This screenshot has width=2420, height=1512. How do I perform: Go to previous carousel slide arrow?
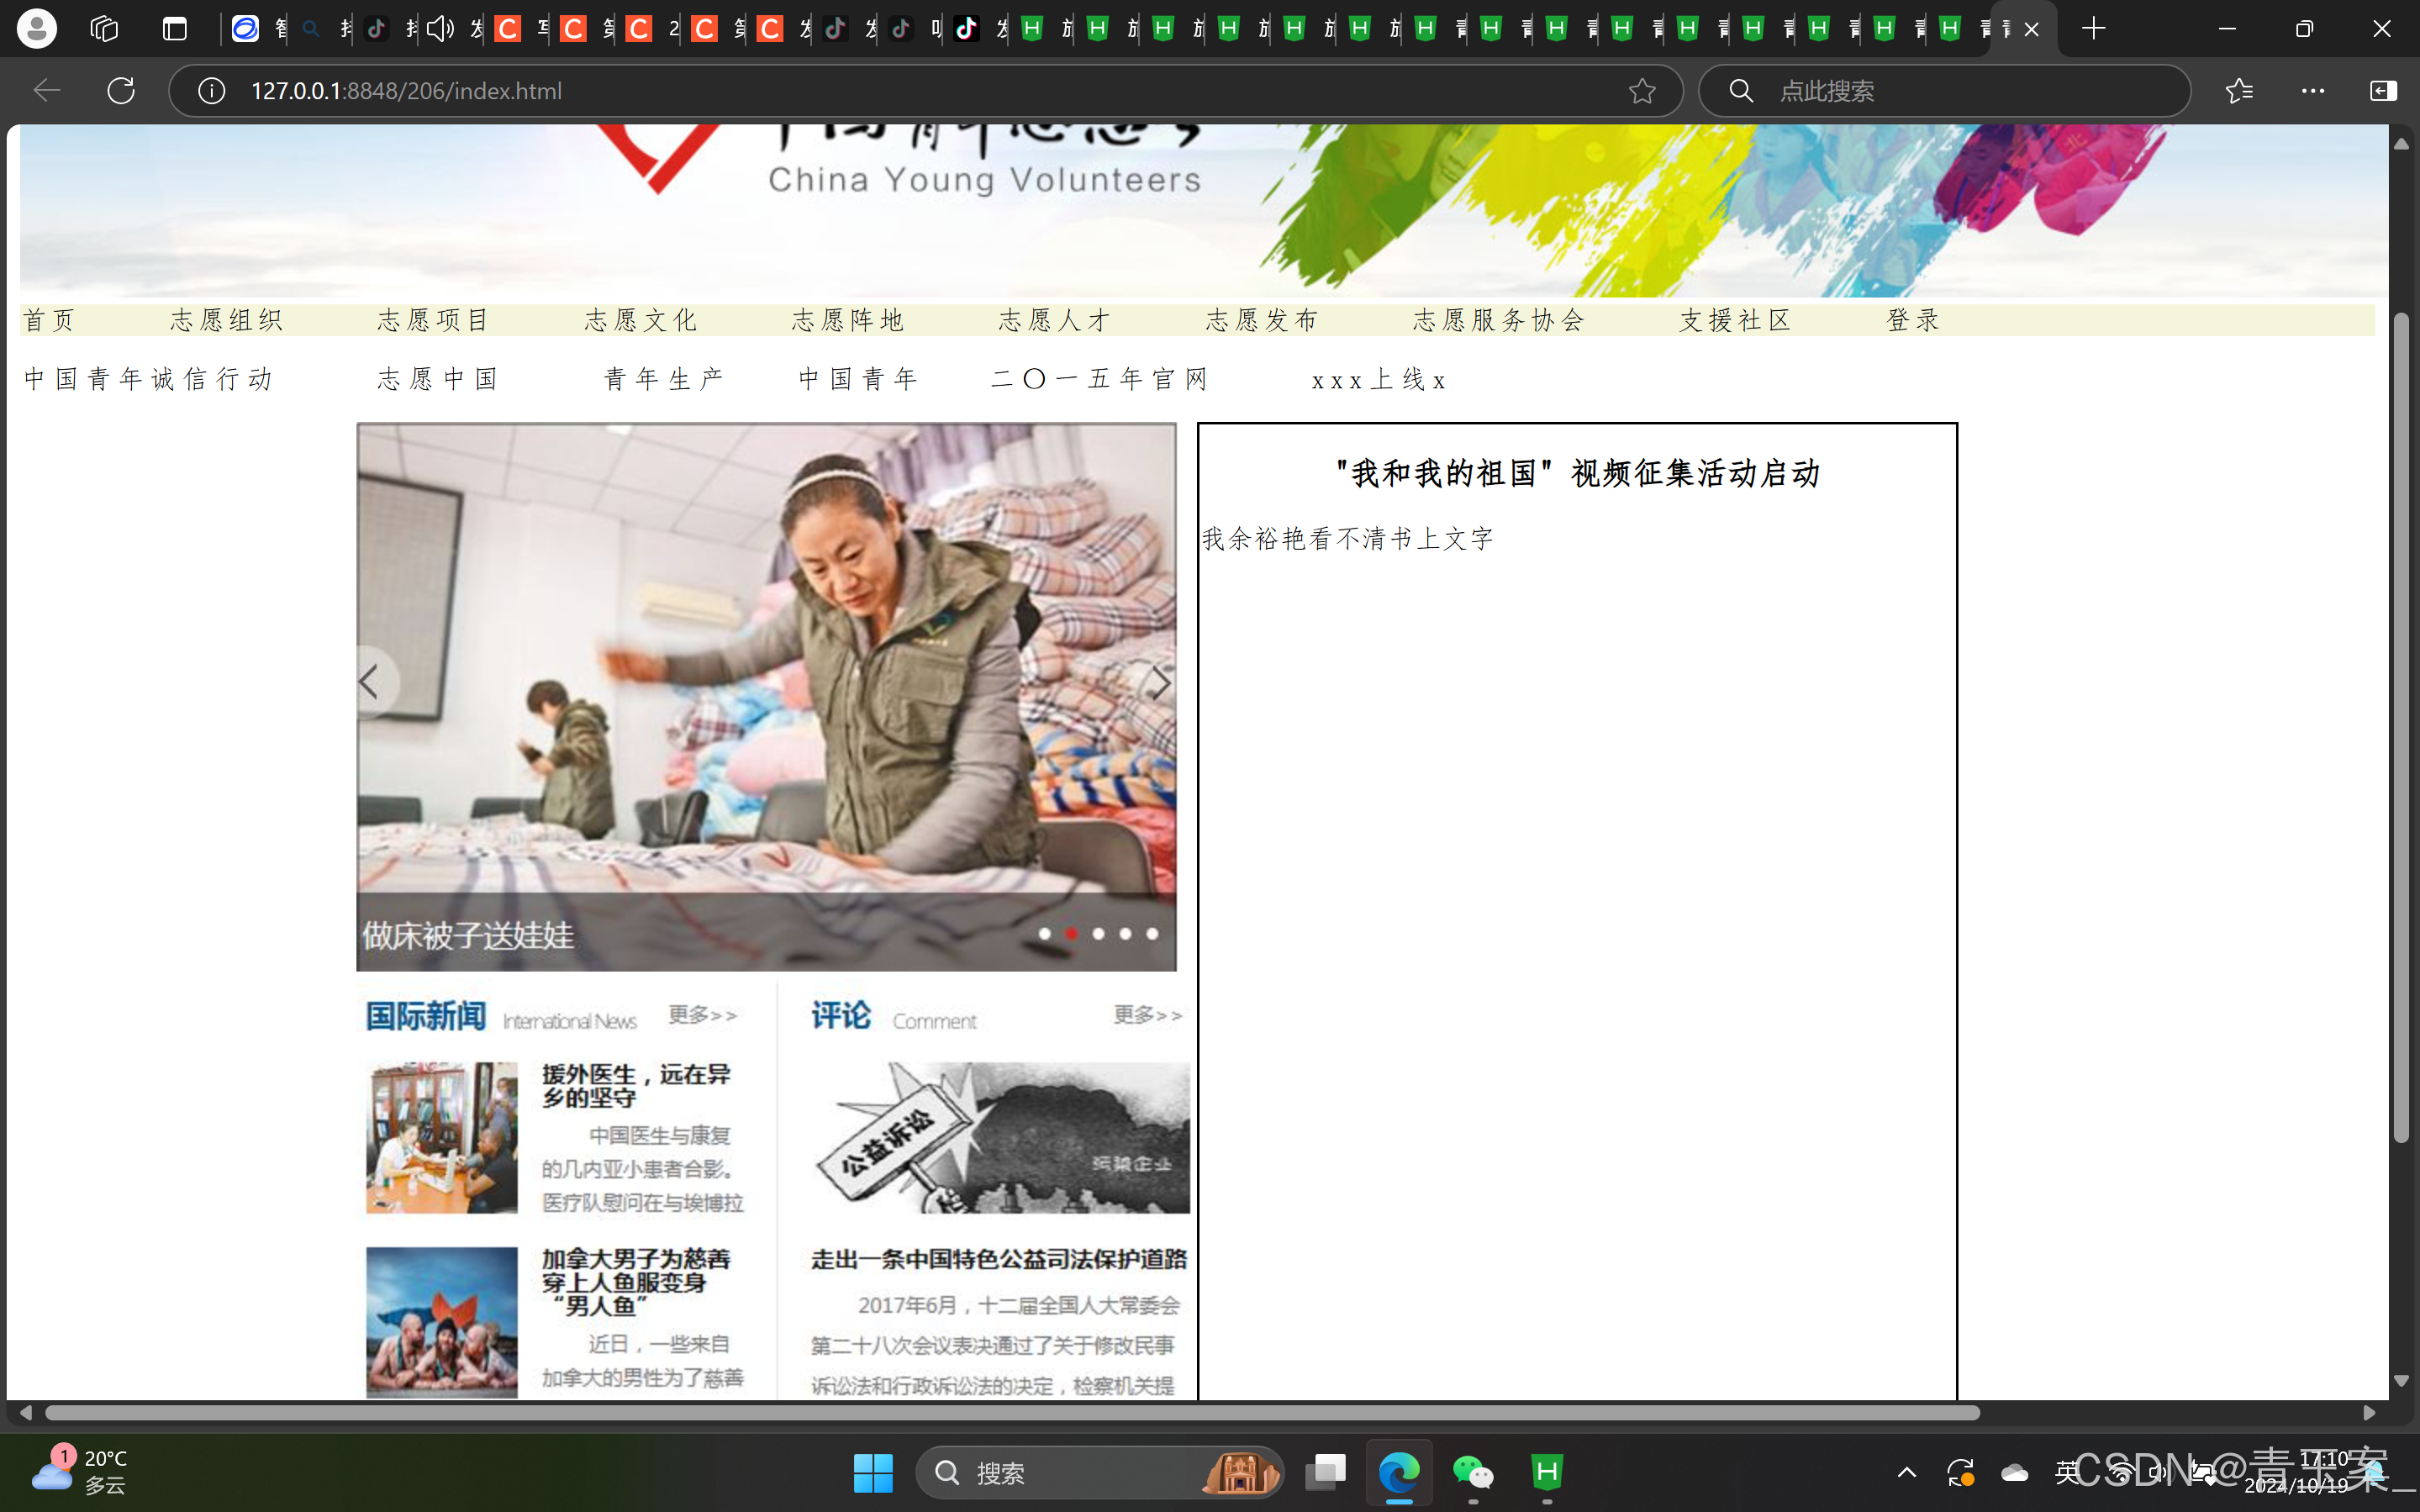371,683
